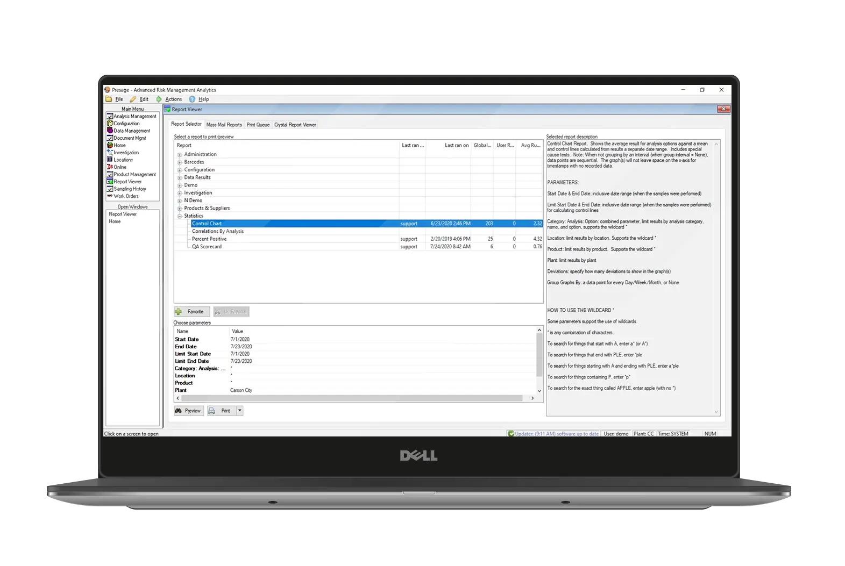Switch to Crystal Report Viewer tab

coord(295,125)
